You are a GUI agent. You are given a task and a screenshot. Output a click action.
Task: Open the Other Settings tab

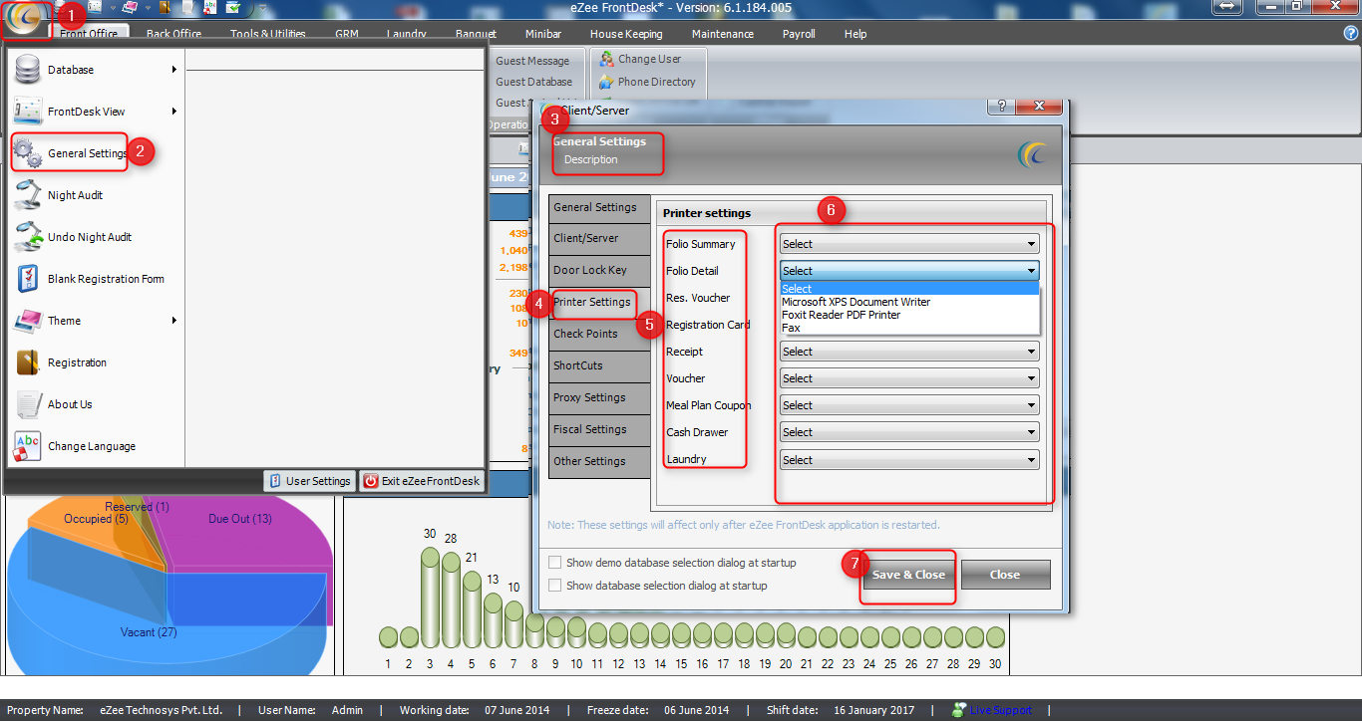598,461
